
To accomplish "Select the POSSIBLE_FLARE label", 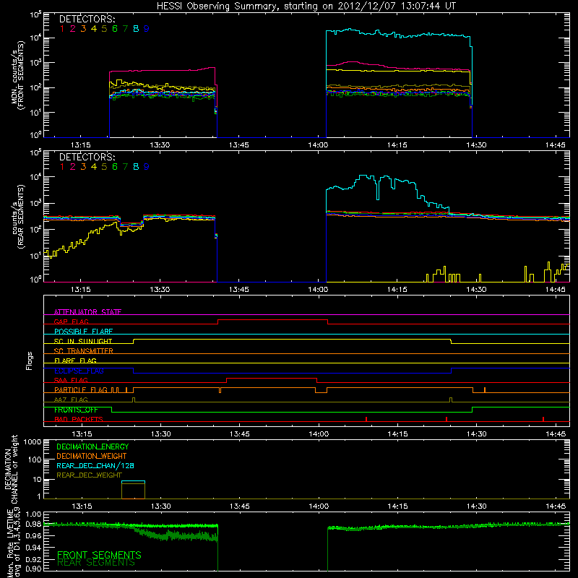I will click(83, 332).
